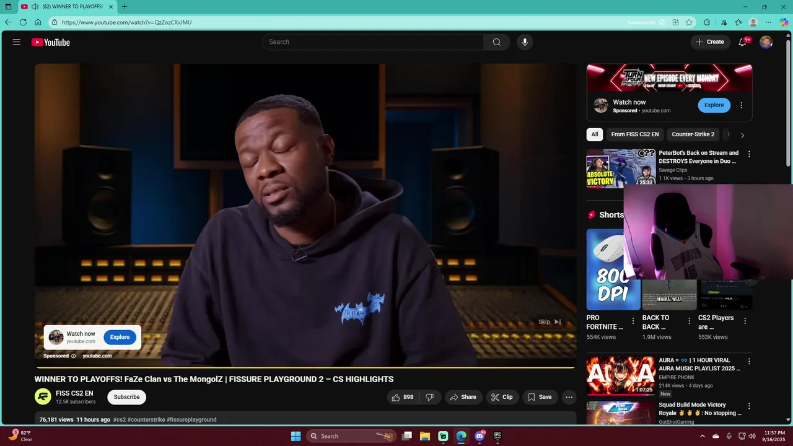Open PeterBot's Back on Stream thumbnail

pos(621,168)
